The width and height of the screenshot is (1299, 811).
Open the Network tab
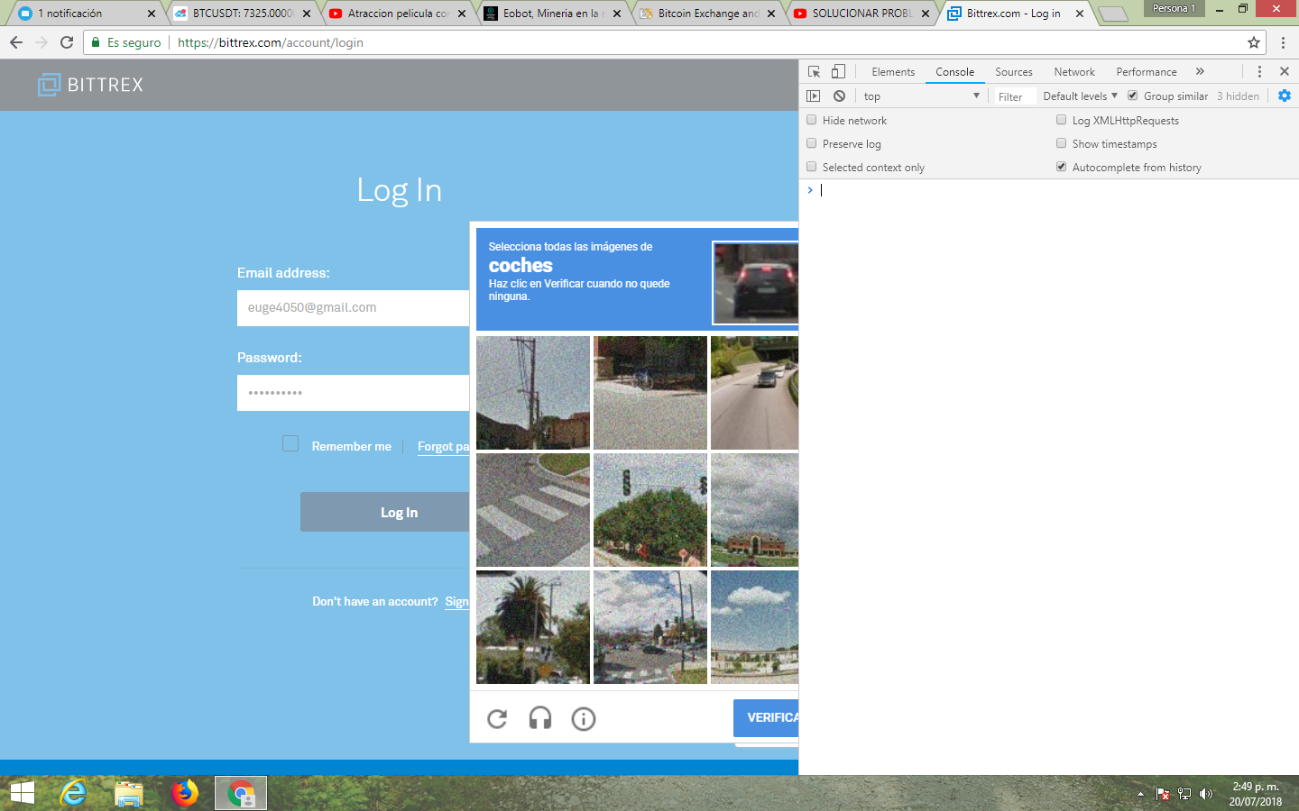click(1074, 72)
